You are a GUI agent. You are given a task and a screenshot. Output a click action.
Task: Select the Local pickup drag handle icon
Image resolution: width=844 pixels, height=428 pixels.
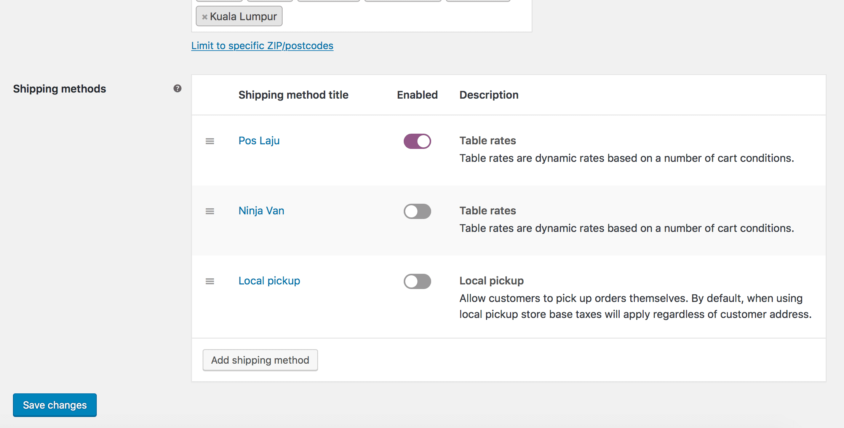(210, 281)
